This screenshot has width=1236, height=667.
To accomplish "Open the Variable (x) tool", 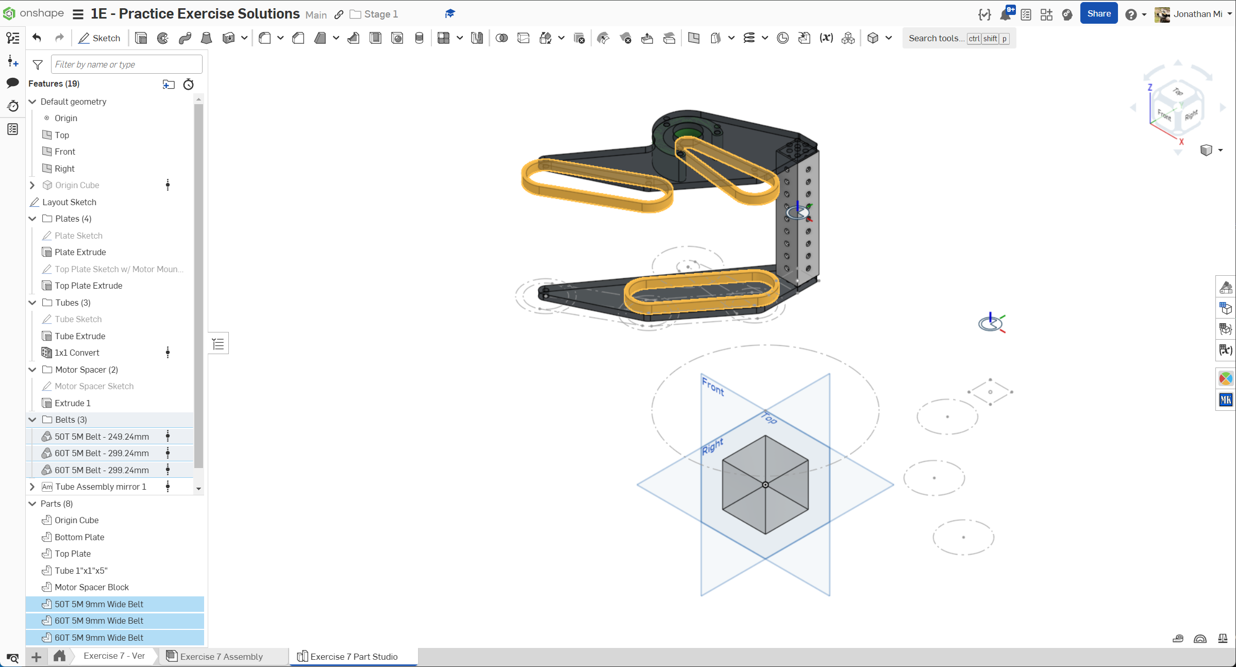I will [x=826, y=38].
